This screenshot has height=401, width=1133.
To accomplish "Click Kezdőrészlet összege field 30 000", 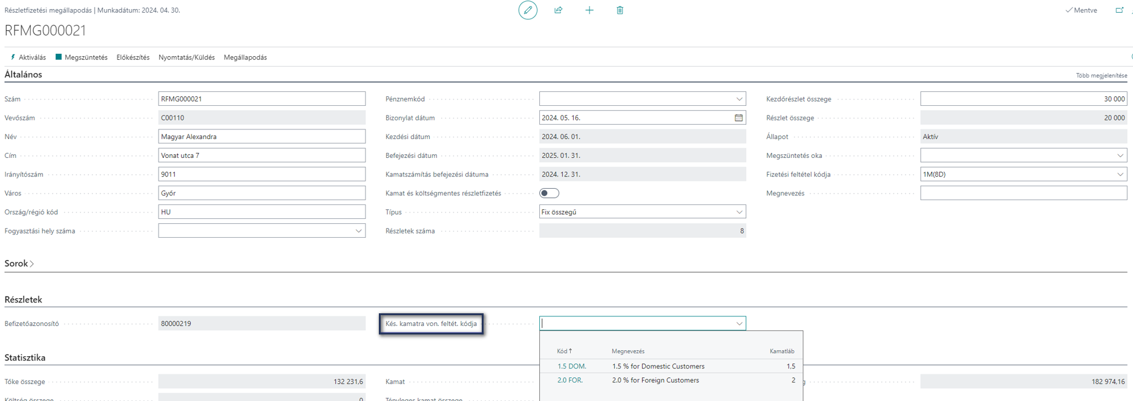I will pyautogui.click(x=1023, y=99).
